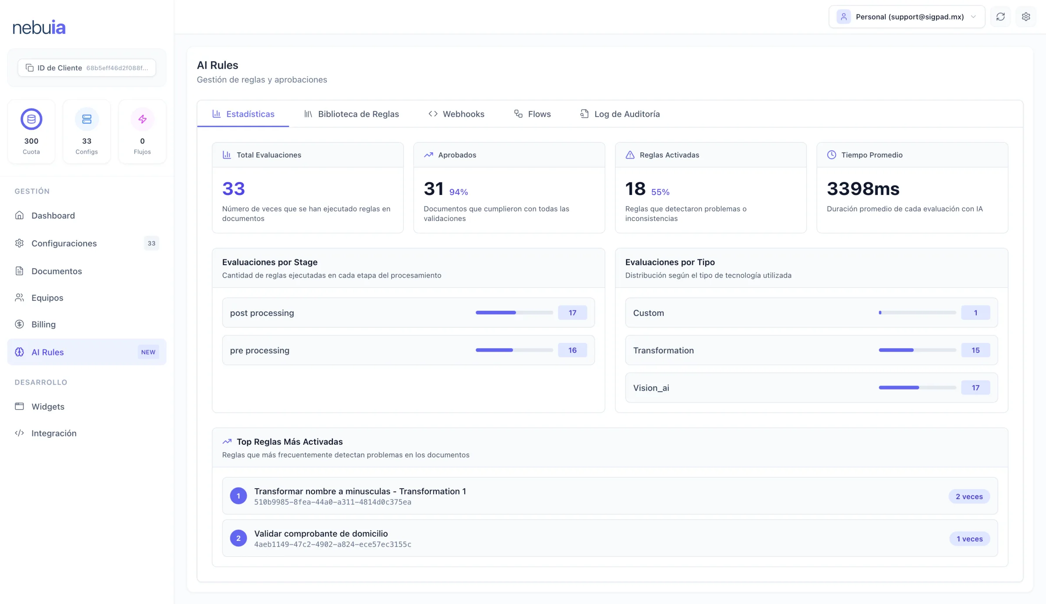
Task: Navigate to Equipos page
Action: pos(87,298)
